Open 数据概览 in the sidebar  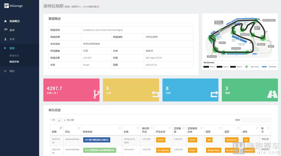tap(15, 21)
